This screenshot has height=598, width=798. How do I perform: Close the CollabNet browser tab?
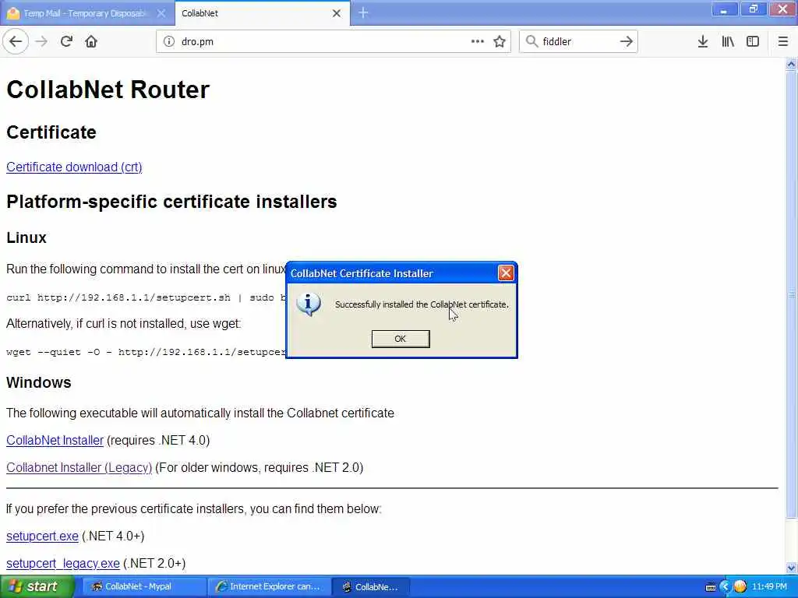coord(337,13)
